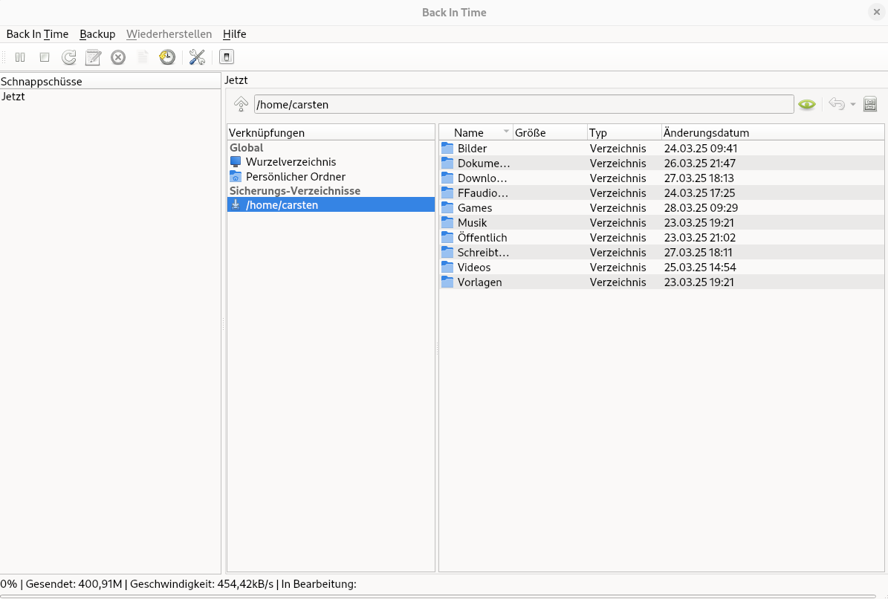Open the Hilfe menu
The image size is (888, 599).
click(234, 34)
